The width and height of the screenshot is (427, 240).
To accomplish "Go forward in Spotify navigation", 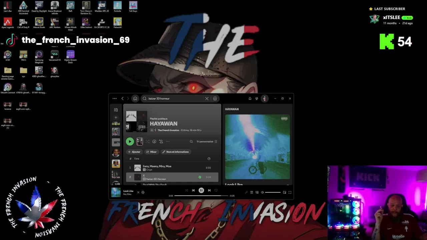I will pos(128,99).
